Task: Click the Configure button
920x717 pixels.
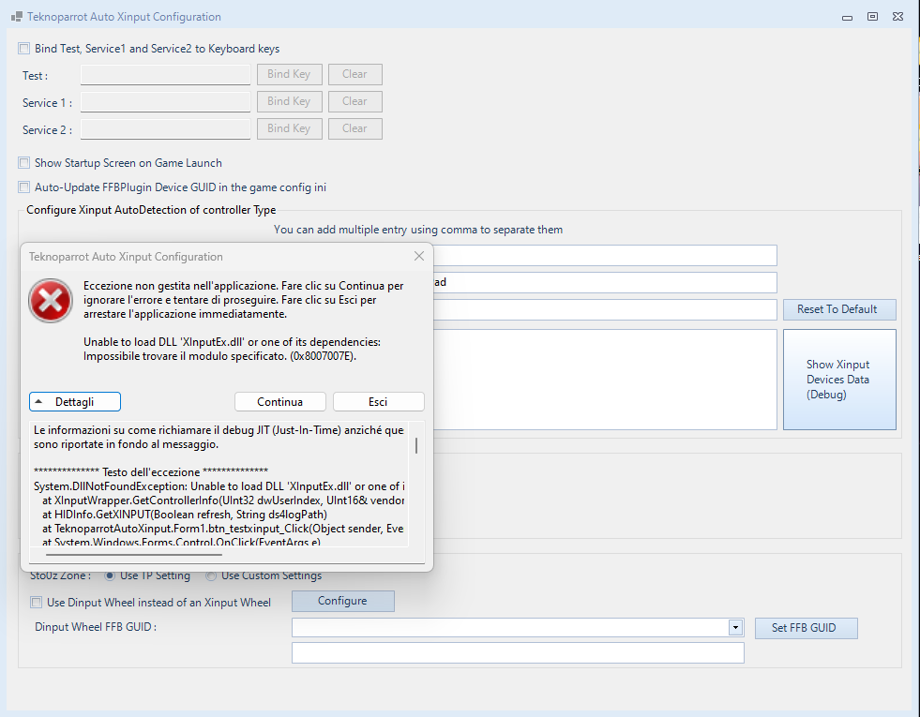Action: click(x=342, y=601)
